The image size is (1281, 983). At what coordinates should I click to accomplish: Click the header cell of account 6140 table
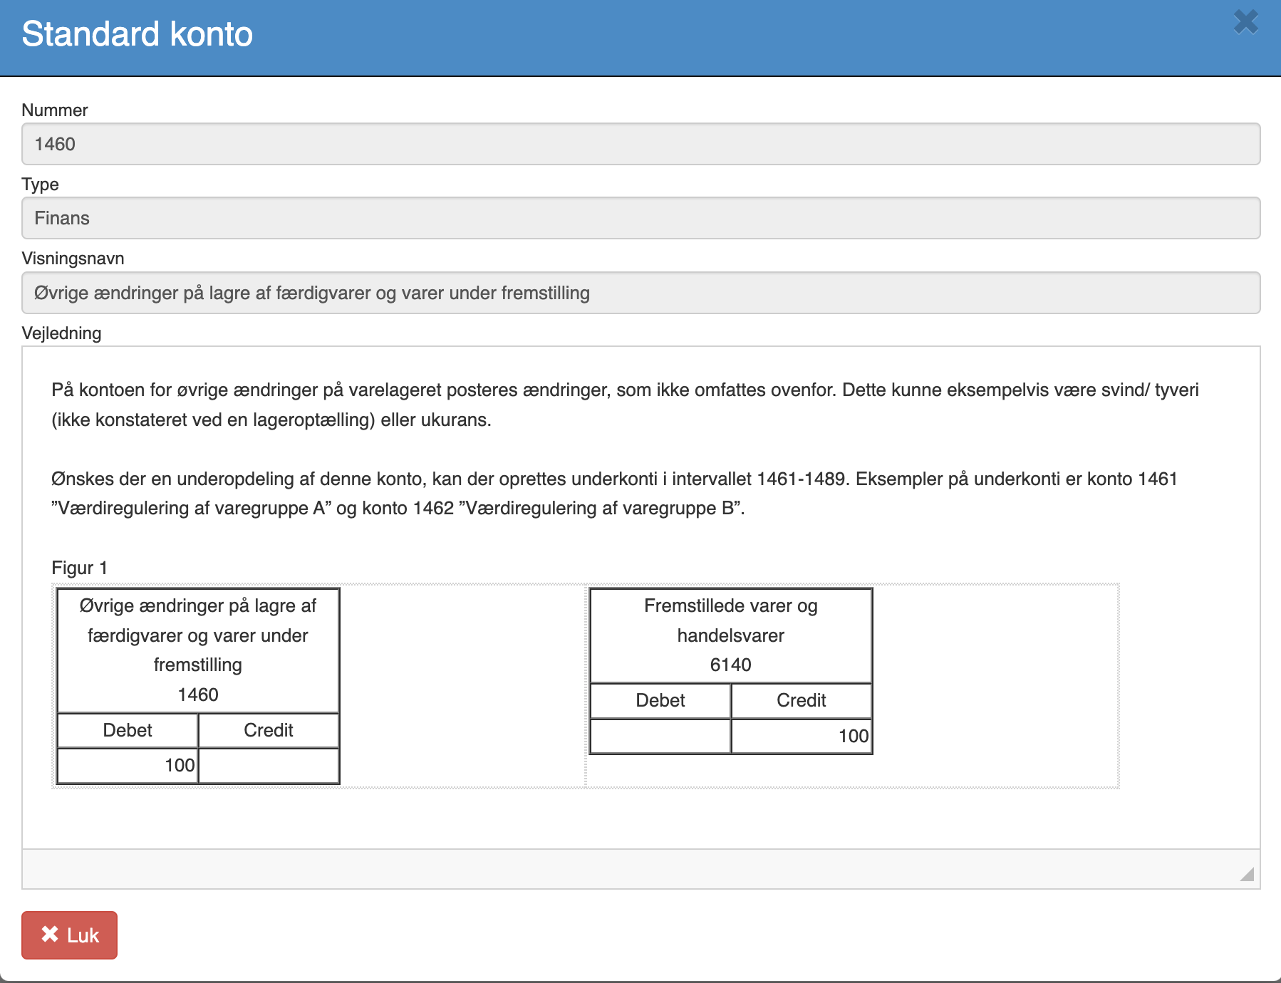tap(731, 635)
